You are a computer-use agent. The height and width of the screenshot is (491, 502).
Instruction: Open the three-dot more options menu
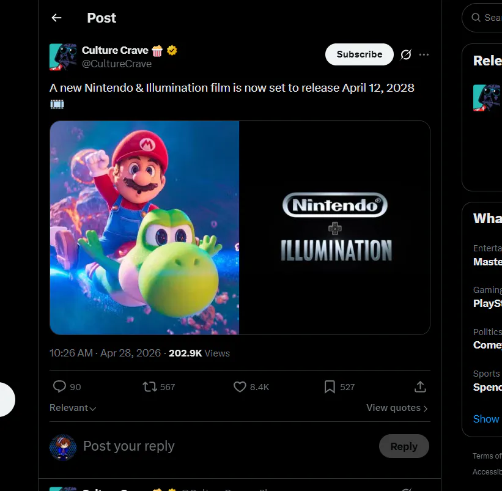(x=424, y=54)
